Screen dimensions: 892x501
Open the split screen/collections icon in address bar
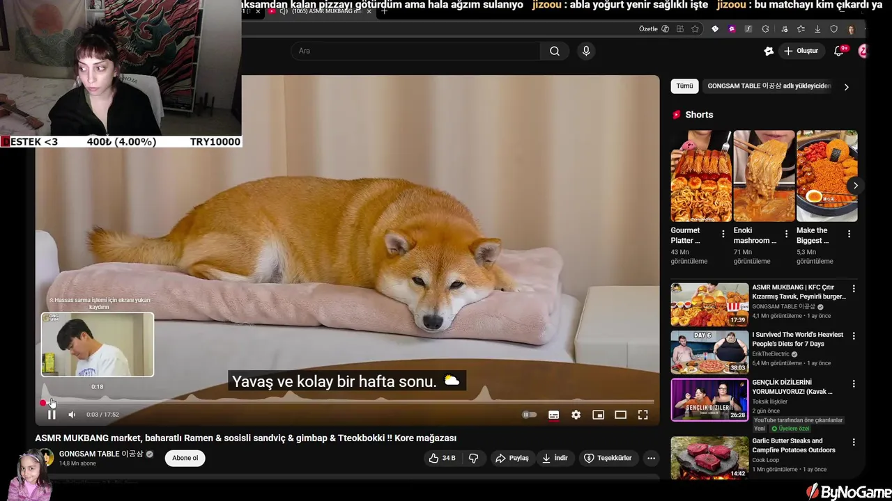[680, 29]
